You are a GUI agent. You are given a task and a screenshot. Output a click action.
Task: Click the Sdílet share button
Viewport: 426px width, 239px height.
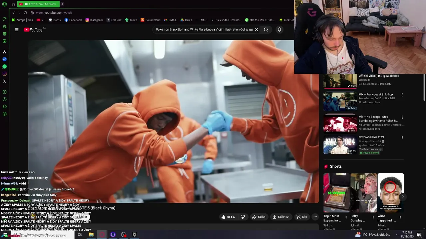click(259, 217)
